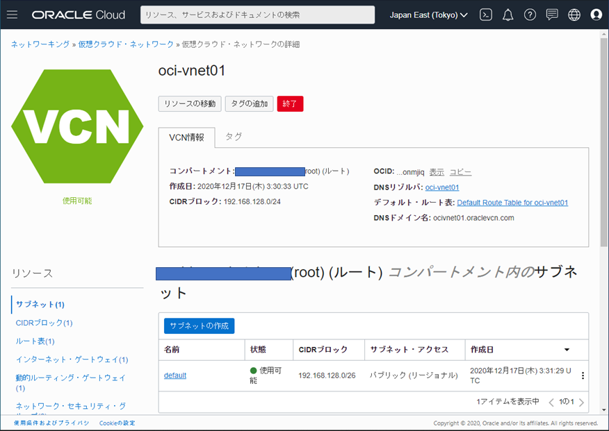The height and width of the screenshot is (431, 609).
Task: Open the Cloud Shell terminal icon
Action: (486, 15)
